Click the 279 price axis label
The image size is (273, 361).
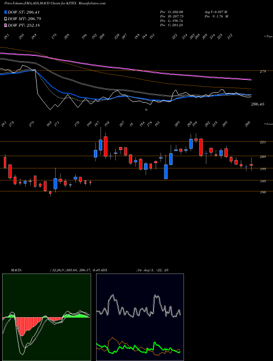coord(263,72)
